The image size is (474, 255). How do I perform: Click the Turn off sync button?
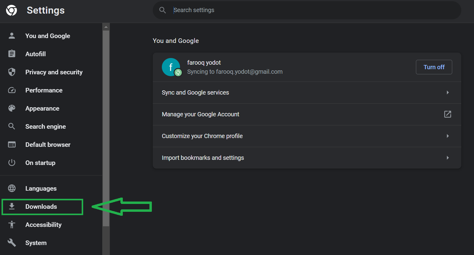tap(434, 67)
